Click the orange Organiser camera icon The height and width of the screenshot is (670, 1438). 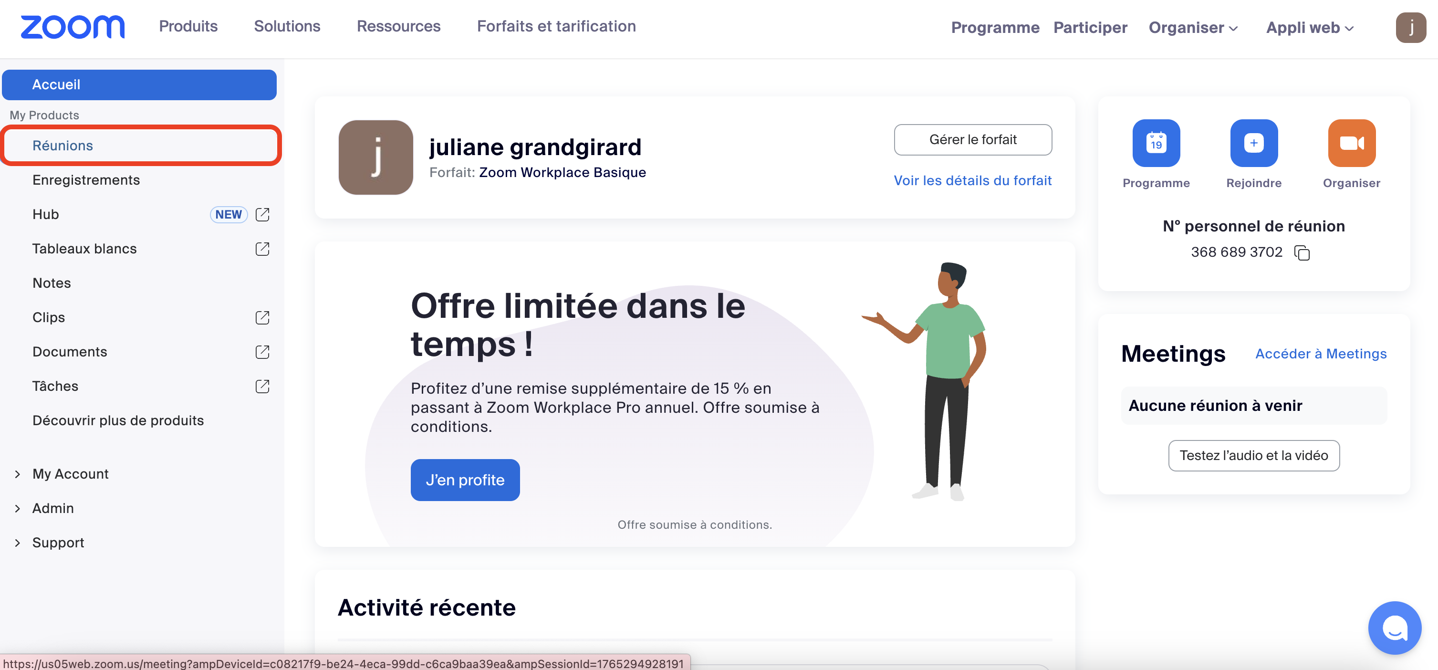click(x=1351, y=143)
